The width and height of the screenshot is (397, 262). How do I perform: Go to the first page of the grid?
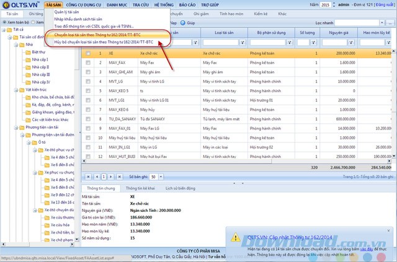(x=87, y=177)
